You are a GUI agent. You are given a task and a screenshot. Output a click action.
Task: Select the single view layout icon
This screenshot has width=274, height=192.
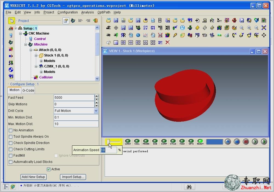point(116,42)
